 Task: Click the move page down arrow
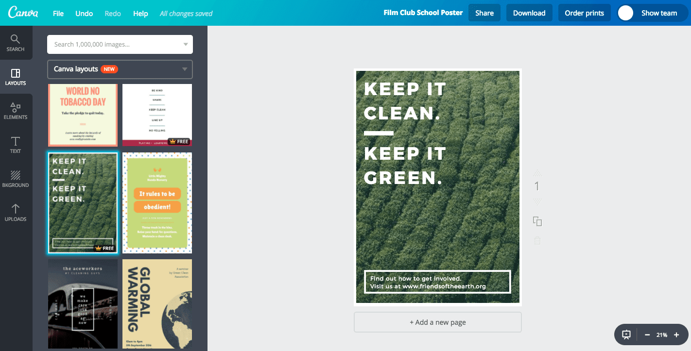pyautogui.click(x=537, y=201)
